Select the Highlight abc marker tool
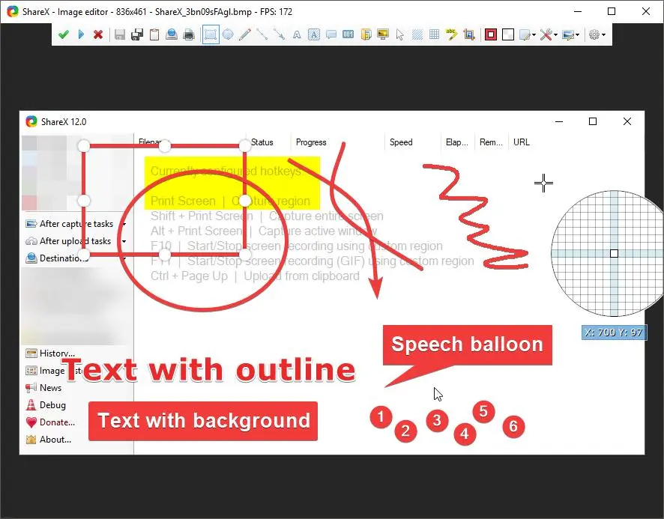 click(x=451, y=34)
